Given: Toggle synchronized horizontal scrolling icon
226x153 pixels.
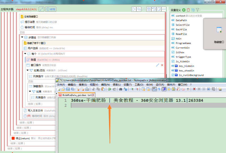Looking at the screenshot, I should click(x=148, y=89).
